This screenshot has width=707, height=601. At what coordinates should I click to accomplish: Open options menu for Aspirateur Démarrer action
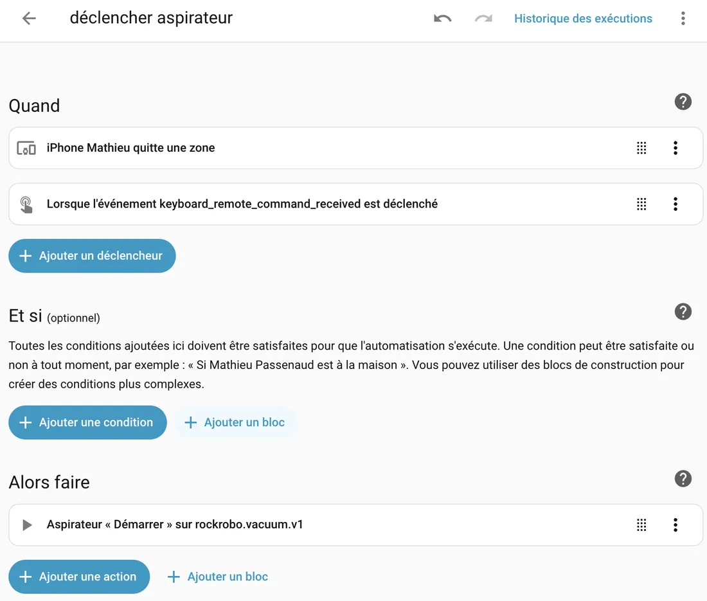click(675, 525)
